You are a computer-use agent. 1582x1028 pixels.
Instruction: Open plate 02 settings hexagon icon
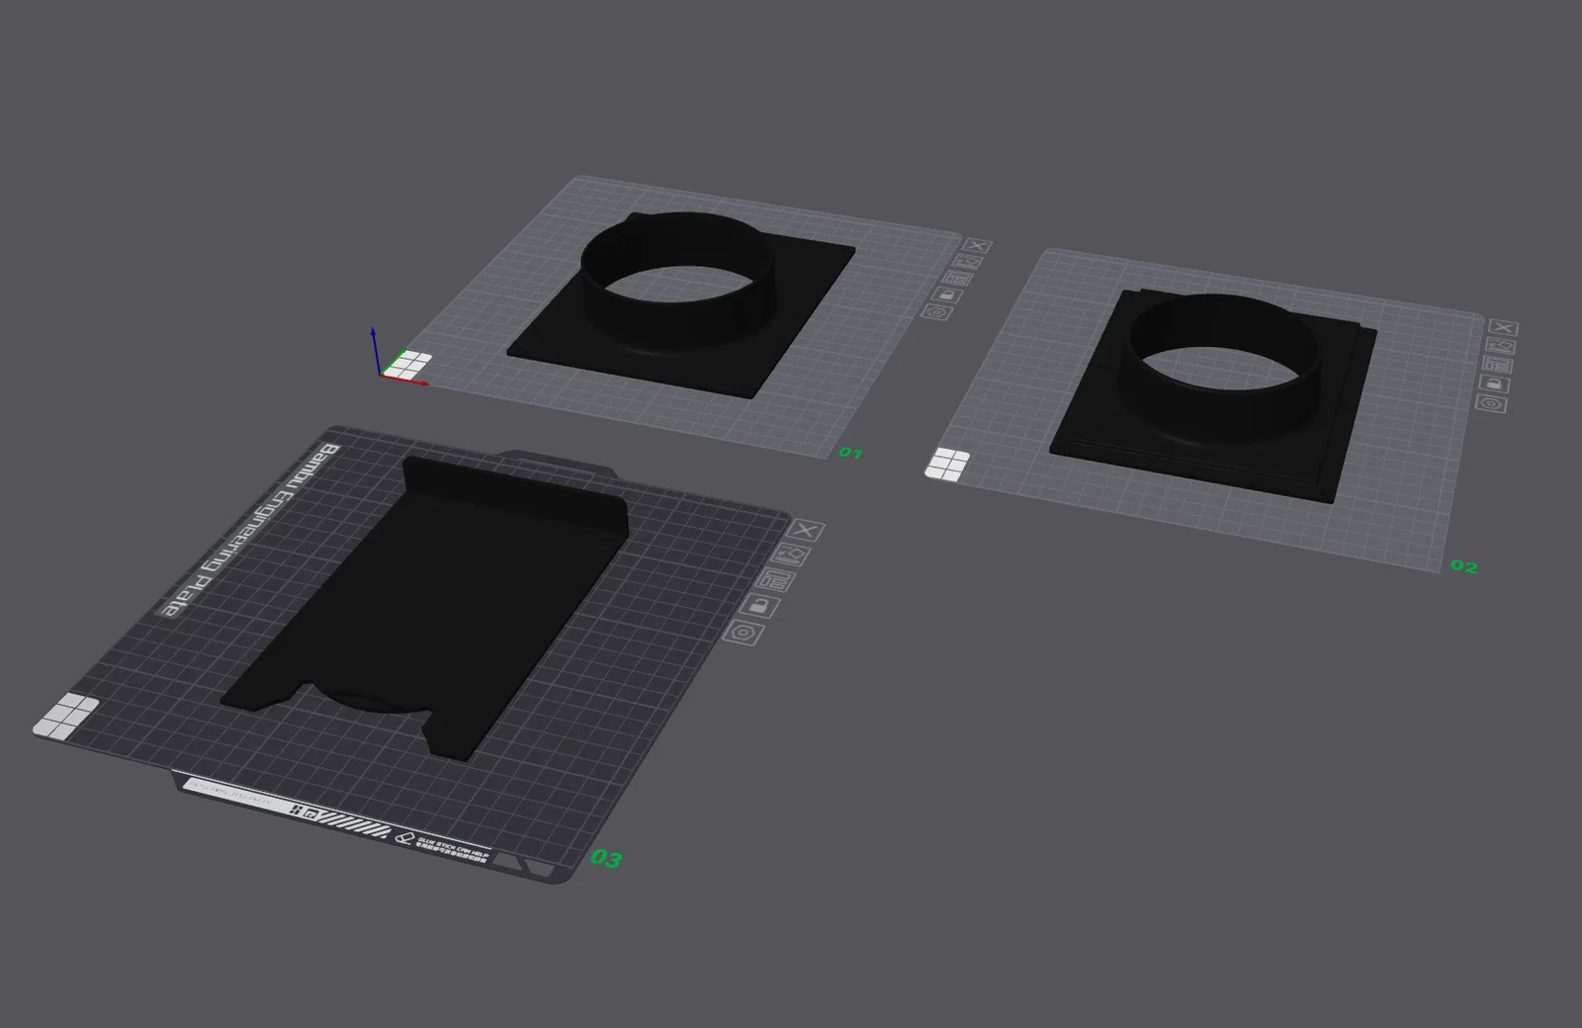pos(1491,403)
